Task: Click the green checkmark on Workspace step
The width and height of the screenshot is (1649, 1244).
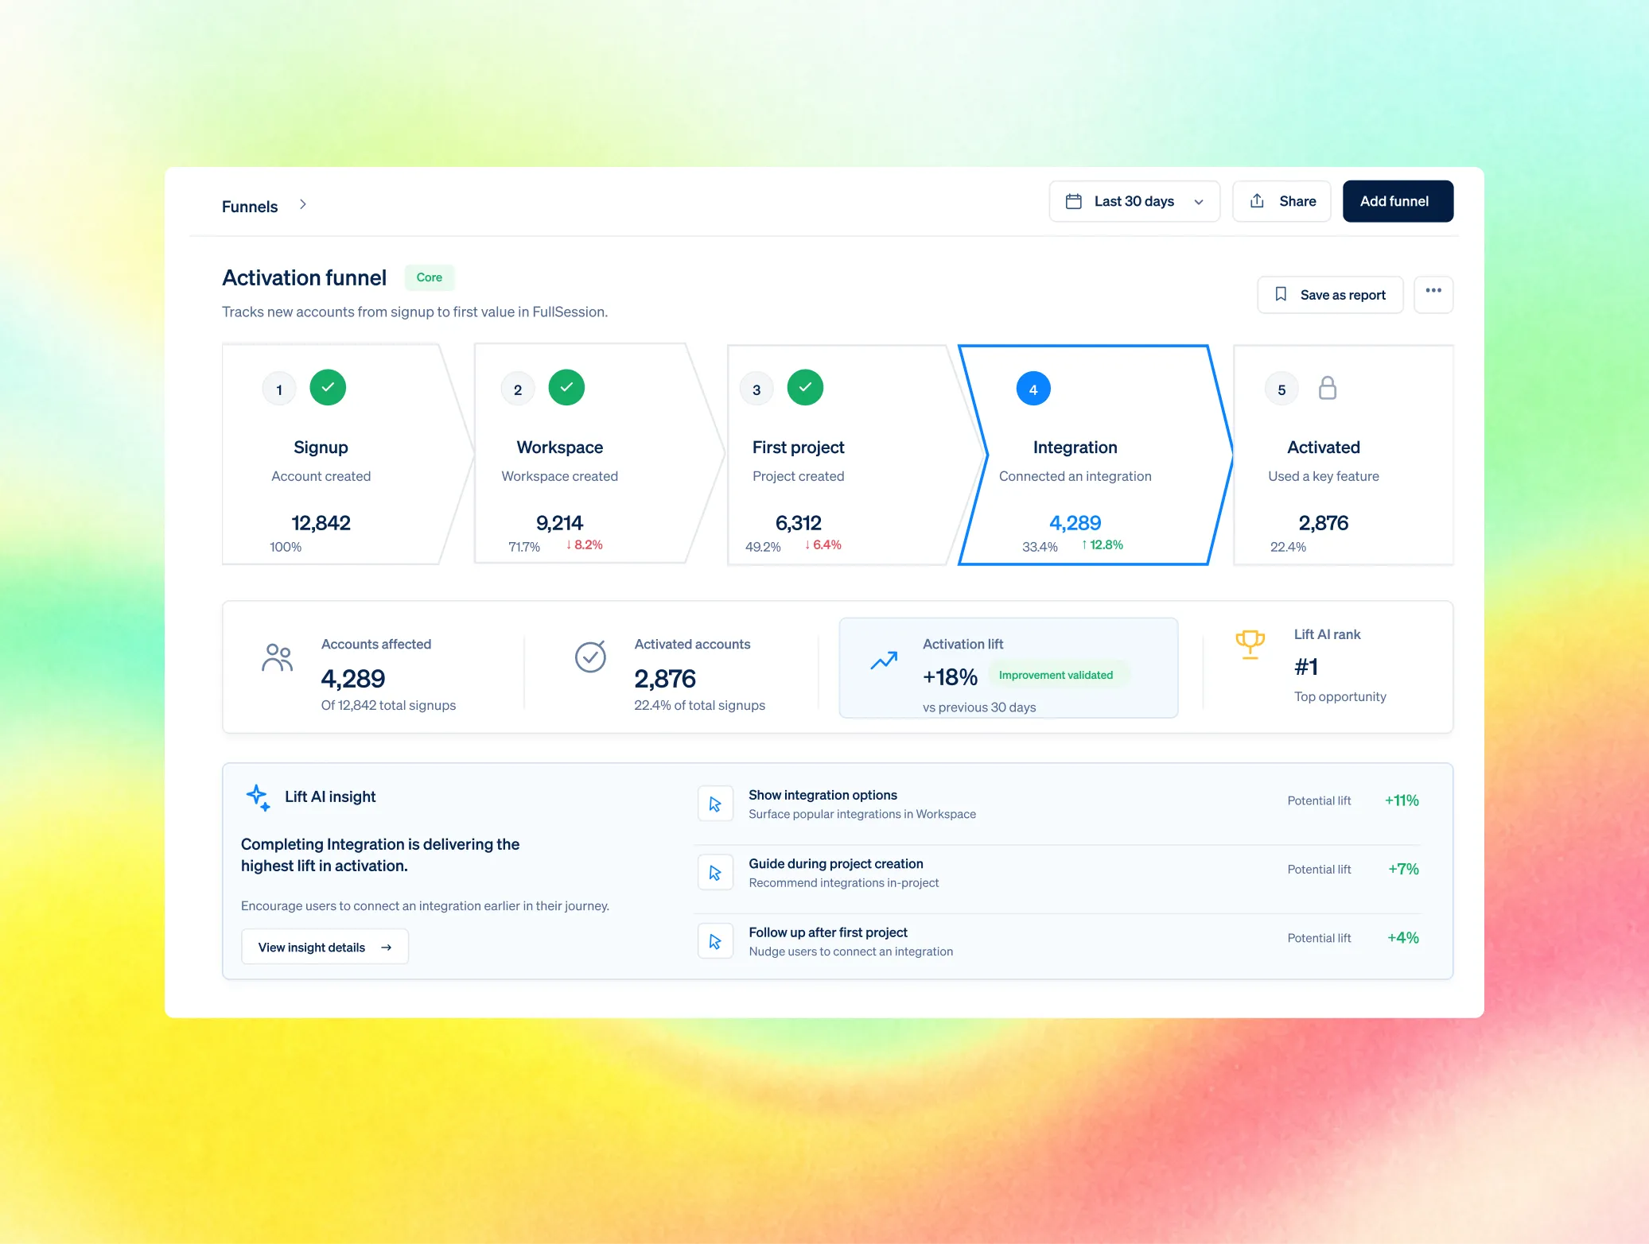Action: [x=566, y=388]
